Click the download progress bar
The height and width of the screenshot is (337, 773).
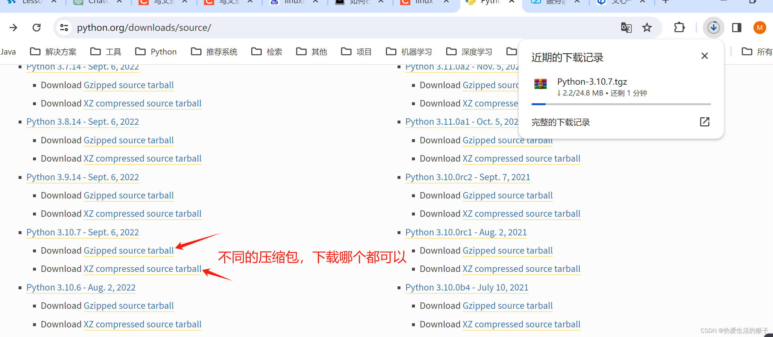[621, 104]
